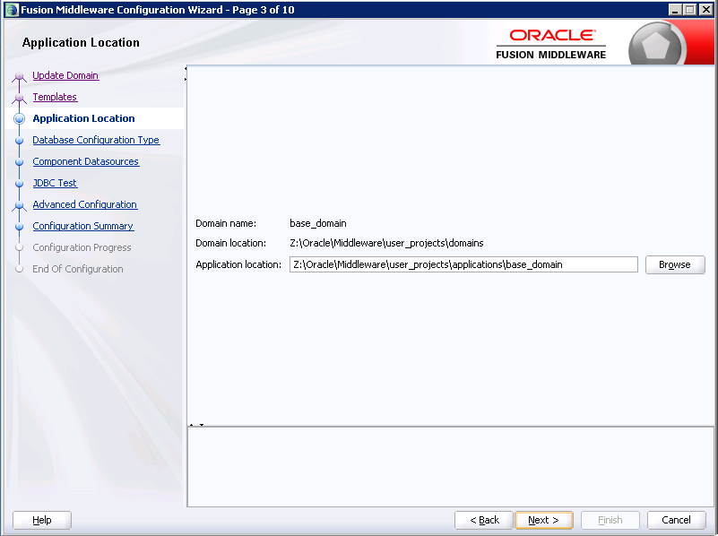Click the JDBC Test bullet icon
This screenshot has width=718, height=536.
[19, 184]
